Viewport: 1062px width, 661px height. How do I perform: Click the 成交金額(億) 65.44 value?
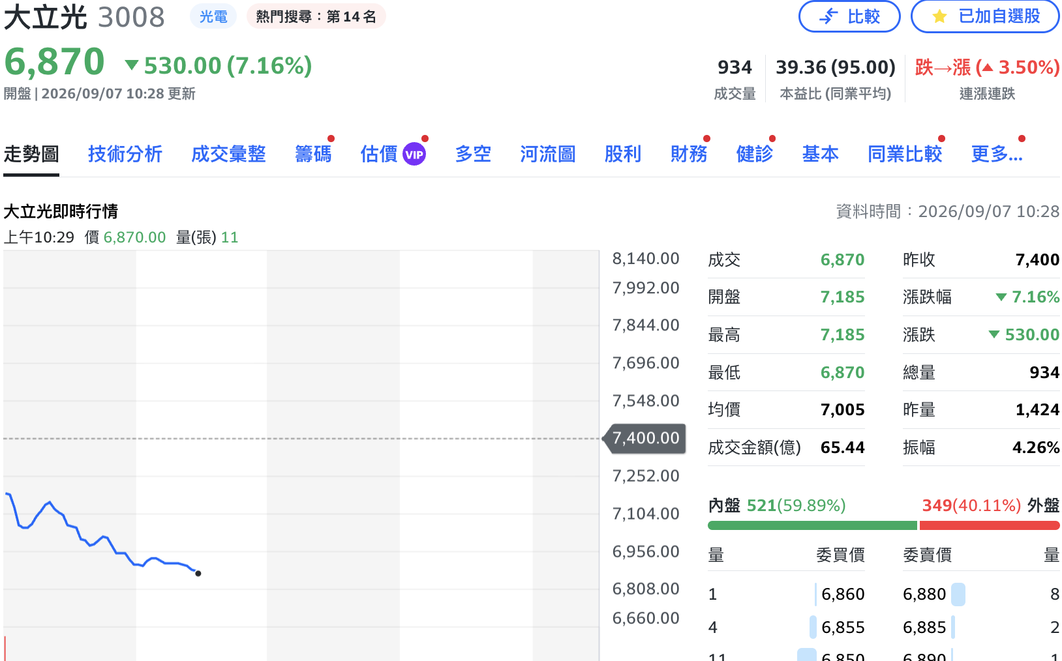coord(842,448)
